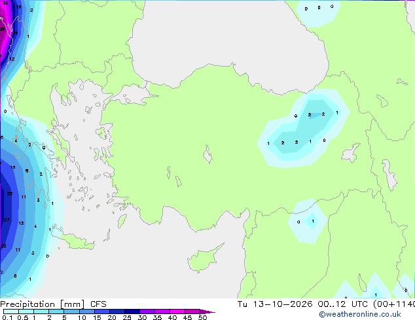Click the 40–45 mm magenta legend swatch
The width and height of the screenshot is (415, 320).
[177, 312]
